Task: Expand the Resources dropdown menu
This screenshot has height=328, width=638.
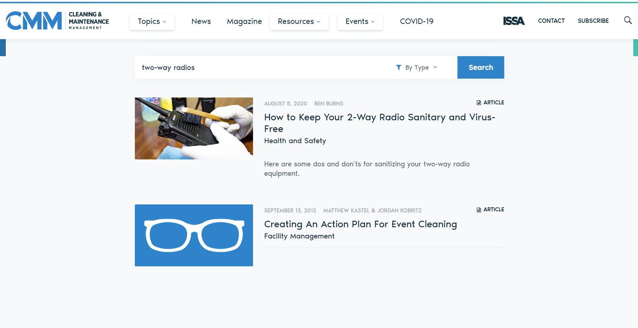Action: (299, 21)
